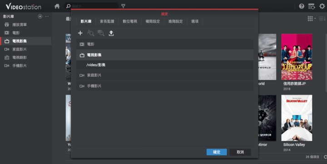Viewport: 327px width, 164px height.
Task: Click the Video Station logo
Action: pyautogui.click(x=23, y=6)
